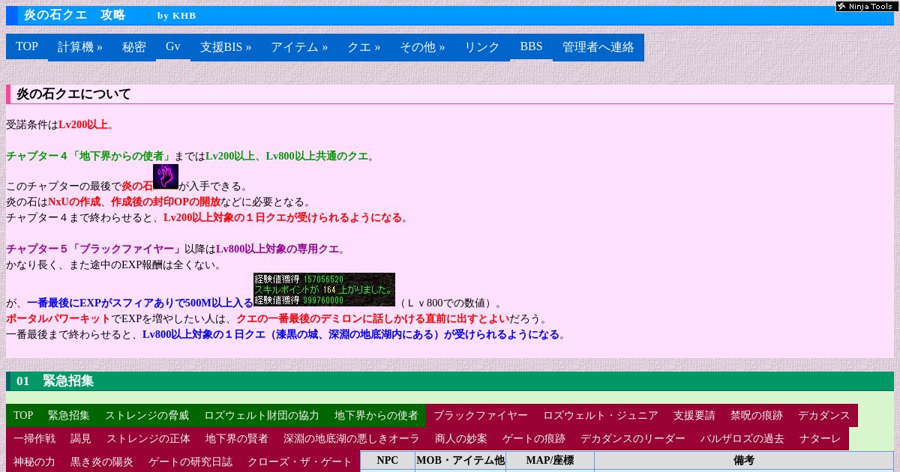Go to 商人の妙案 chapter
The image size is (900, 472).
pos(461,438)
